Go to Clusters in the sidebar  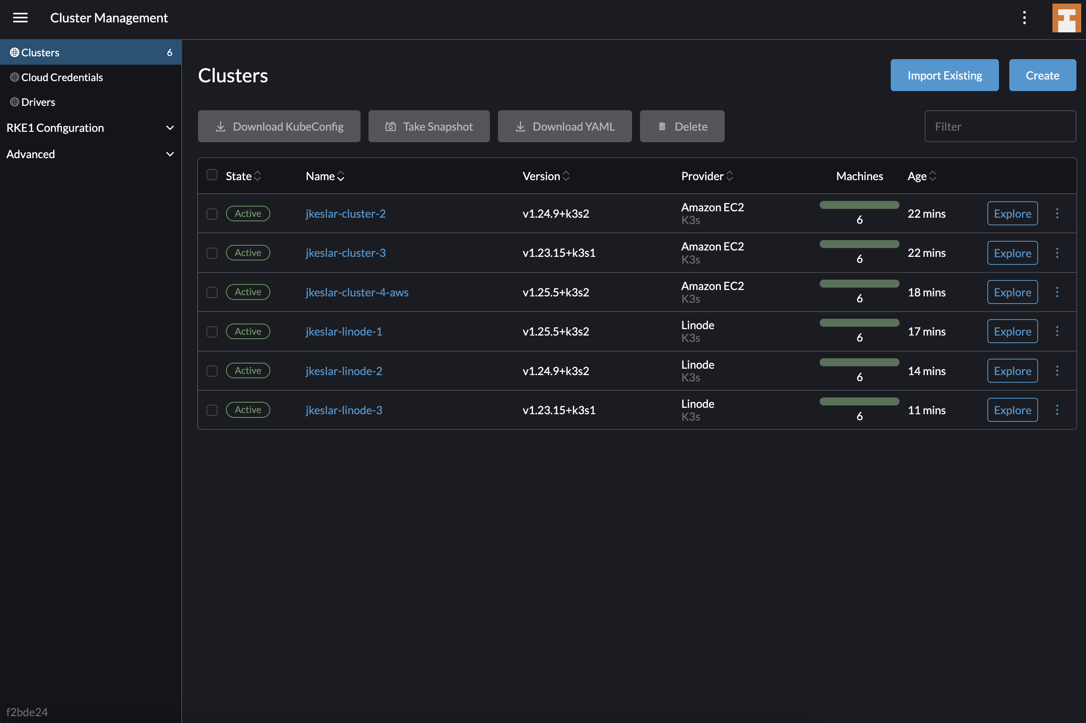pos(91,52)
